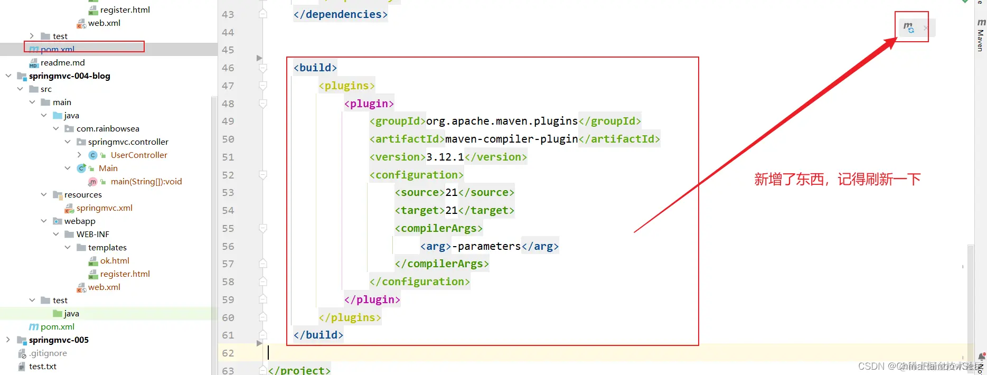Screen dimensions: 987x375
Task: Open .gitignore in the project tree
Action: coord(48,353)
